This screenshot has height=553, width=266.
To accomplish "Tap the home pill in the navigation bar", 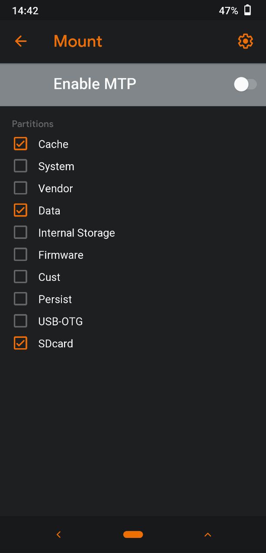I will pyautogui.click(x=133, y=534).
